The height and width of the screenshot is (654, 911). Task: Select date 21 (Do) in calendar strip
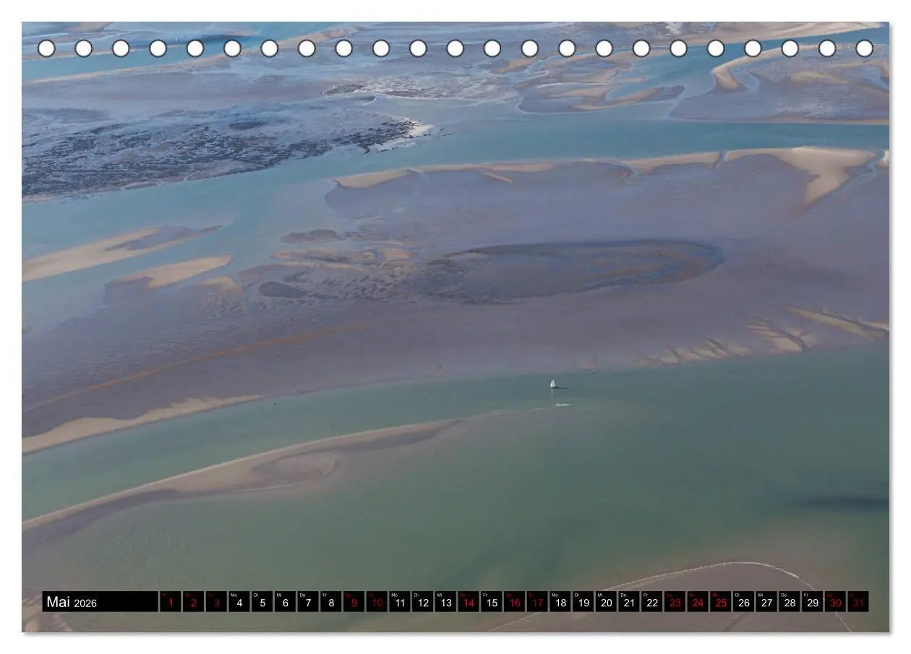[630, 602]
